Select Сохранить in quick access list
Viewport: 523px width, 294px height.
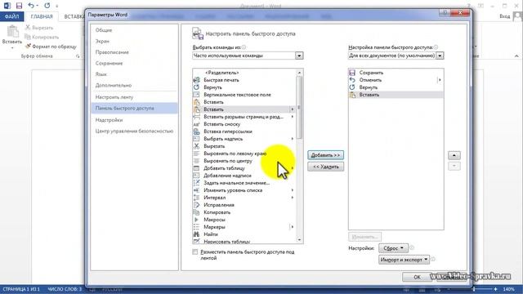(396, 73)
